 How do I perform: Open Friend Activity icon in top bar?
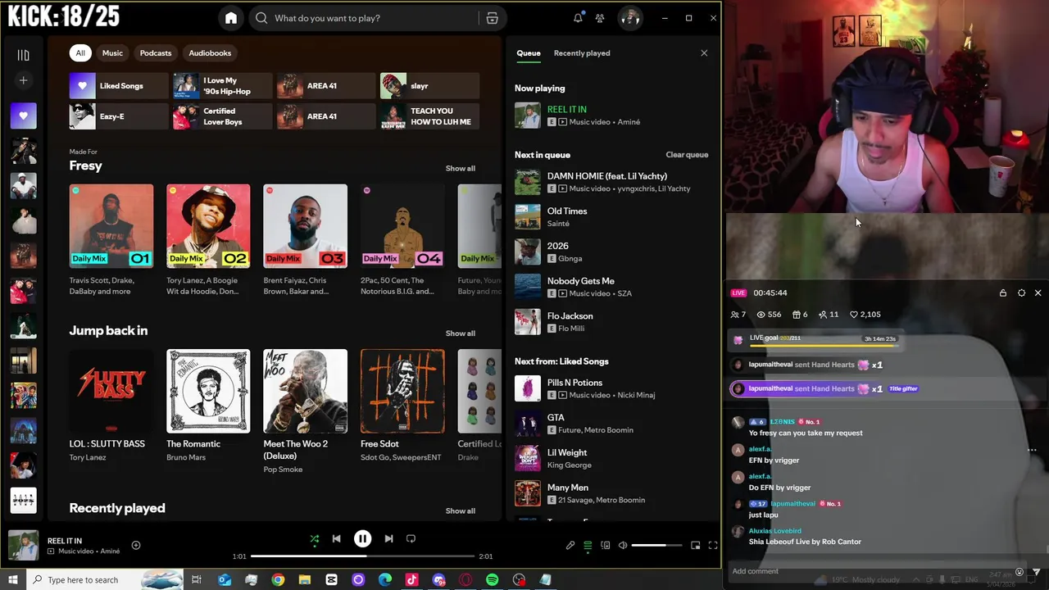[x=600, y=18]
